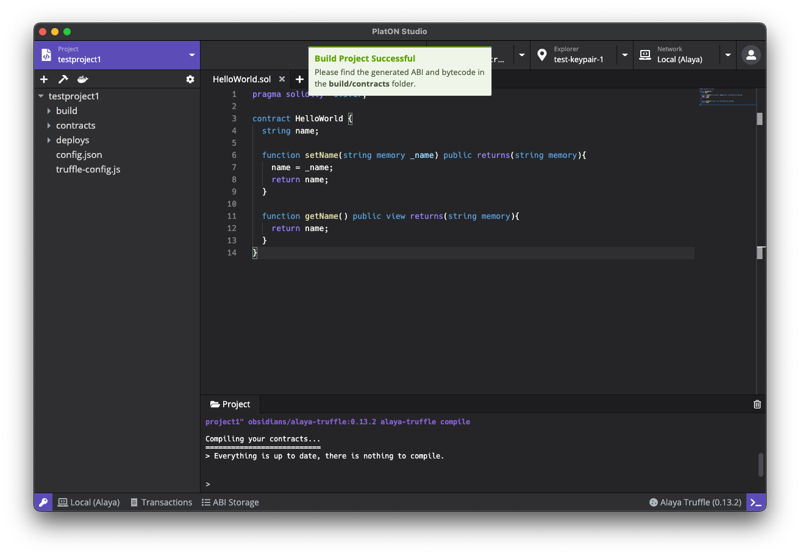This screenshot has height=556, width=800.
Task: Click plus icon to open new tab
Action: pyautogui.click(x=299, y=79)
